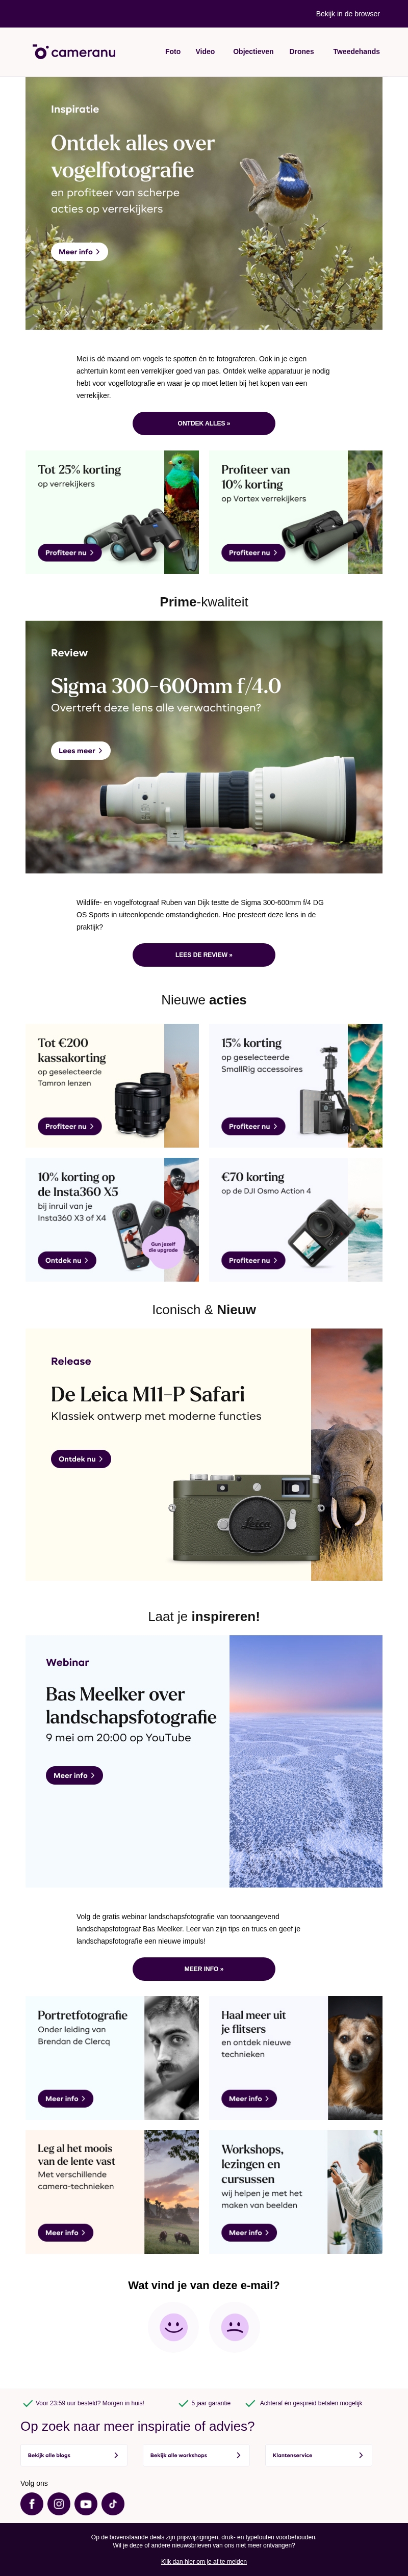
Task: Open the Drones menu item
Action: 301,51
